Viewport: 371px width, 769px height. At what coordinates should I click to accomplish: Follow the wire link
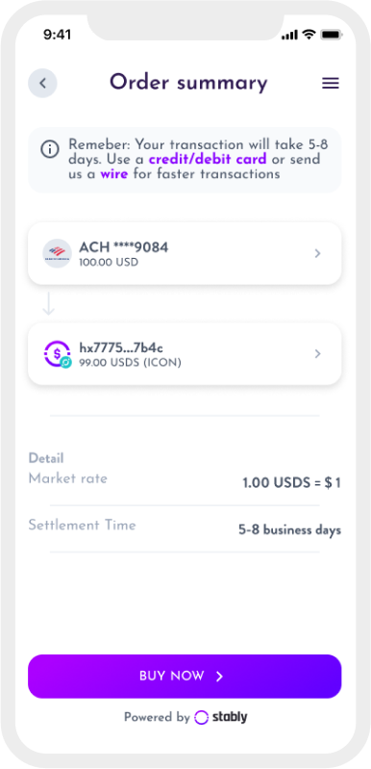[x=114, y=174]
